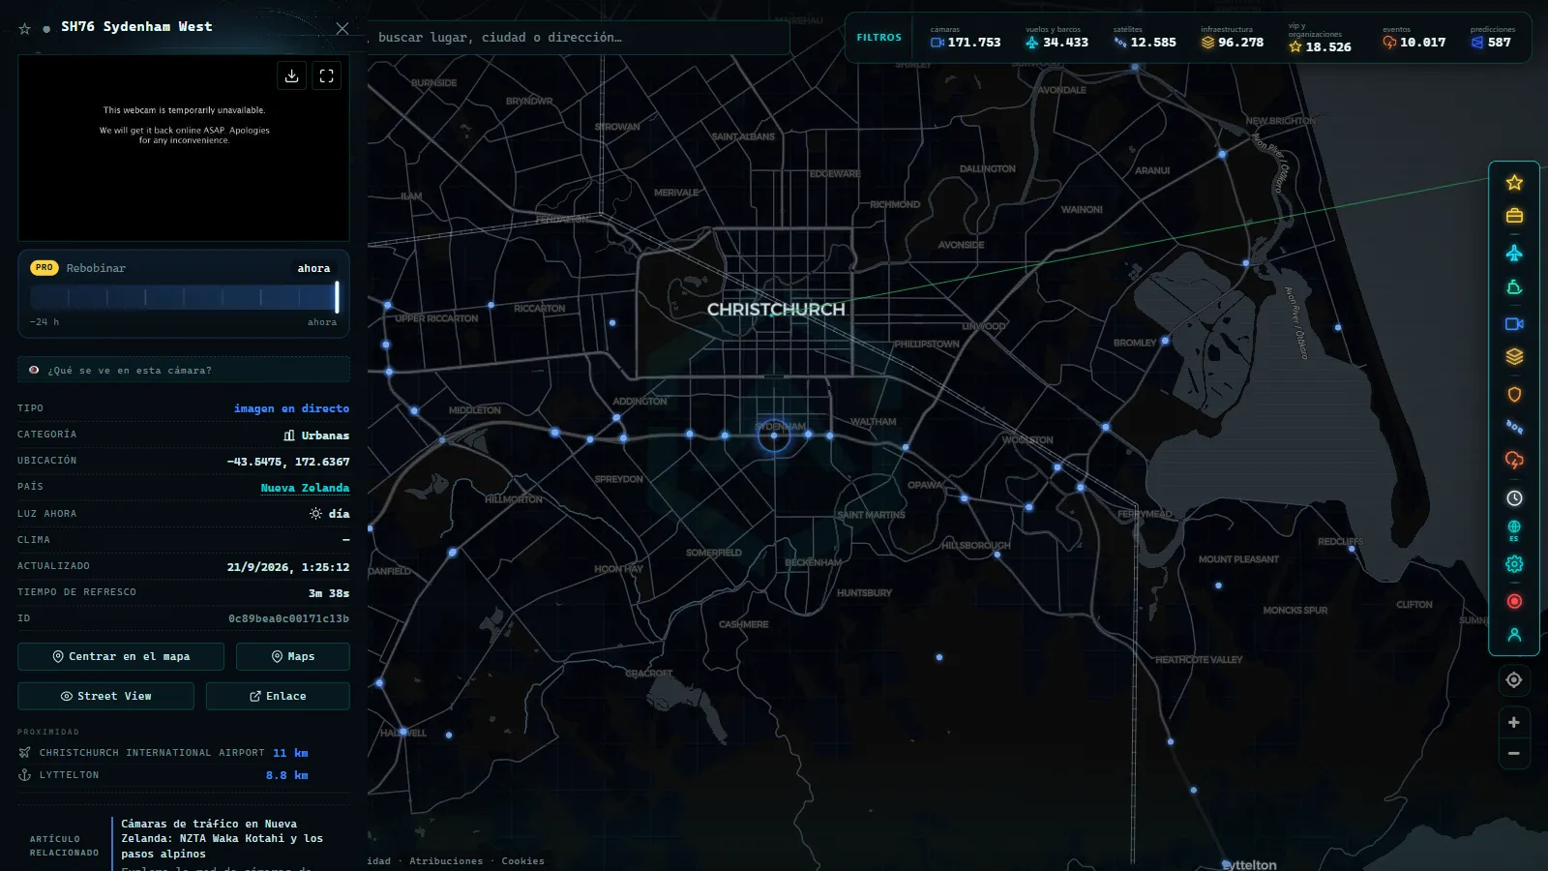Download the webcam image
Image resolution: width=1548 pixels, height=871 pixels.
pyautogui.click(x=291, y=75)
